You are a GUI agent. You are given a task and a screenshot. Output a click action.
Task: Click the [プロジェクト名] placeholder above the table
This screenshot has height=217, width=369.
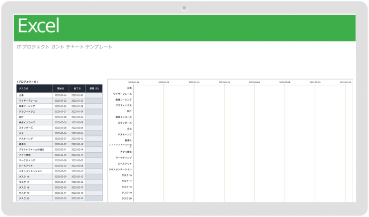(x=27, y=82)
